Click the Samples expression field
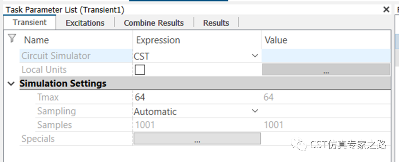This screenshot has height=162, width=399. coord(197,125)
